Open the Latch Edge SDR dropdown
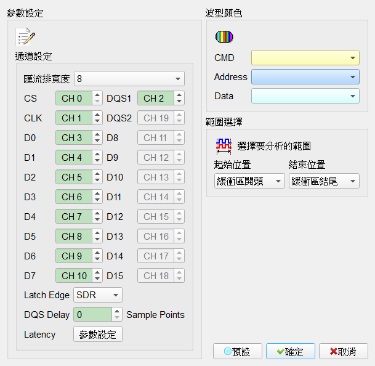The height and width of the screenshot is (366, 375). coord(98,295)
